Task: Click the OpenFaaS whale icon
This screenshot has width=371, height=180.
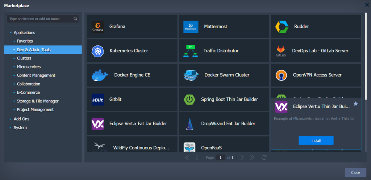Action: 189,147
